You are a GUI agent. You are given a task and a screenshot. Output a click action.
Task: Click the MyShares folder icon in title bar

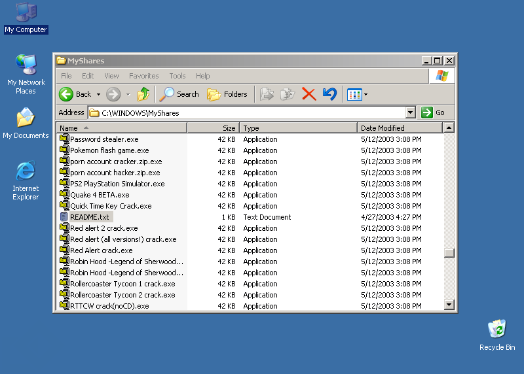(x=61, y=61)
